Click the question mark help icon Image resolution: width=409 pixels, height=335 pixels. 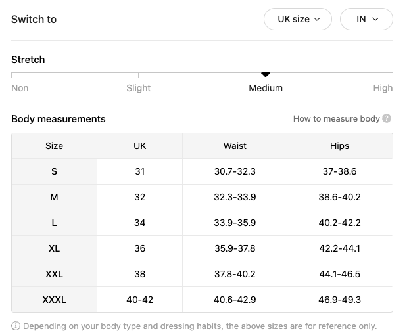[387, 118]
